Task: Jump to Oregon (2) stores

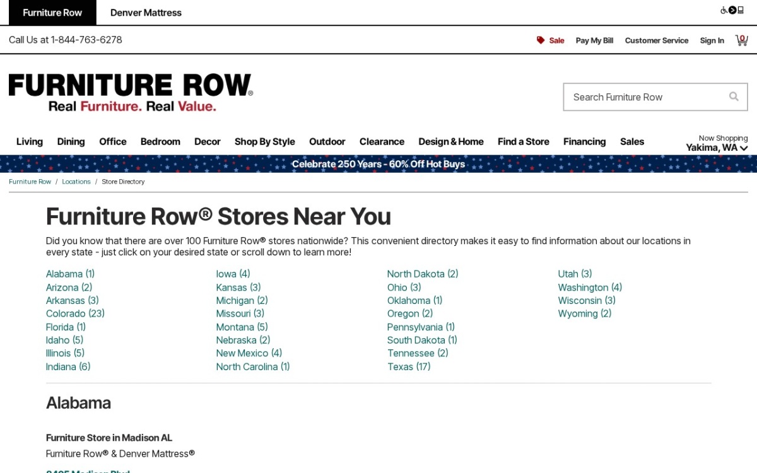Action: tap(410, 313)
